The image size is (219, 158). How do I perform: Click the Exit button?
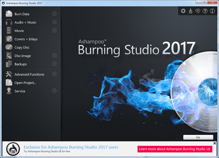coord(198,137)
